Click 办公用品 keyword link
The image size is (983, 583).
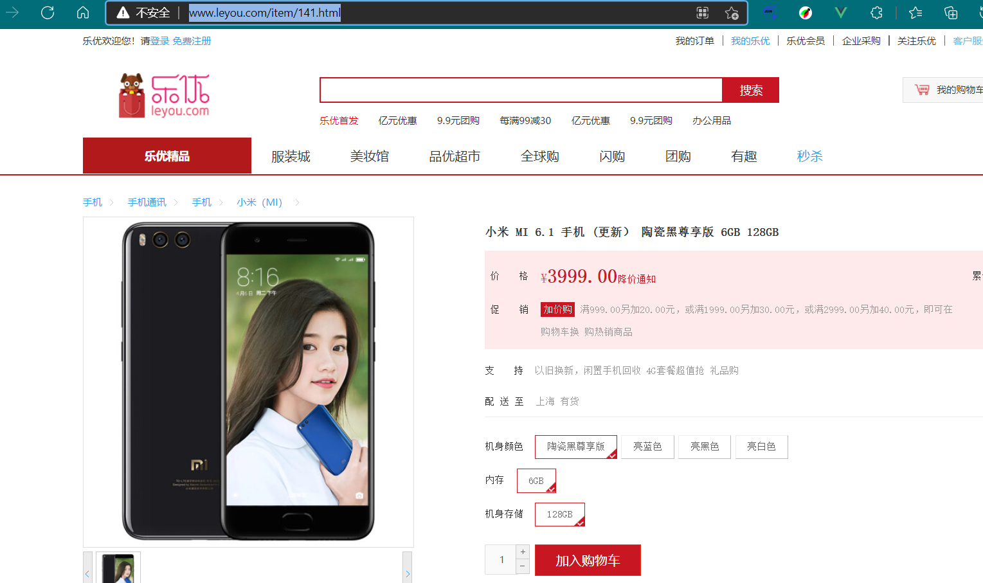(712, 121)
